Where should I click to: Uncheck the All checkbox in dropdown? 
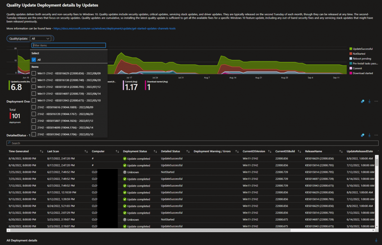click(x=34, y=60)
